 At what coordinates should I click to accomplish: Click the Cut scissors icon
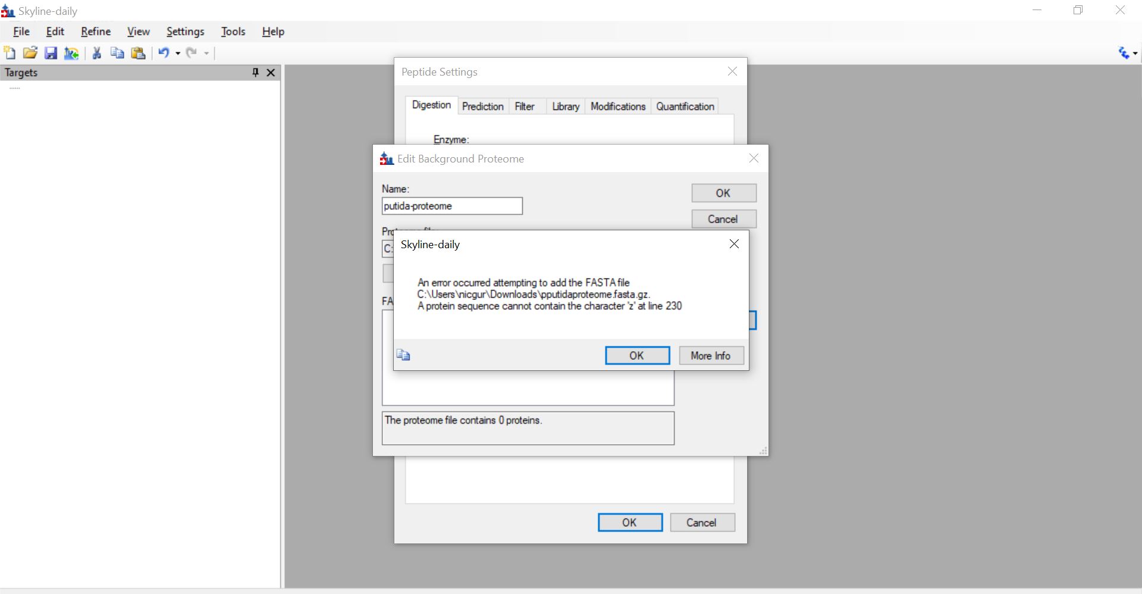[x=97, y=53]
